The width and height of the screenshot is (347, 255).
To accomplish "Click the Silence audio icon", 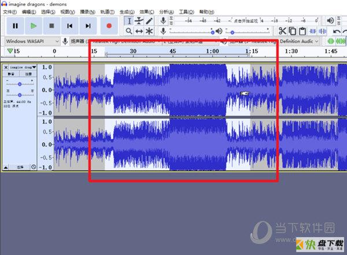I will pyautogui.click(x=323, y=31).
